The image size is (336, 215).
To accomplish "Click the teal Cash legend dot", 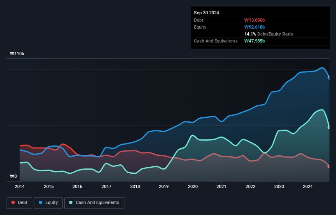I will coord(71,202).
